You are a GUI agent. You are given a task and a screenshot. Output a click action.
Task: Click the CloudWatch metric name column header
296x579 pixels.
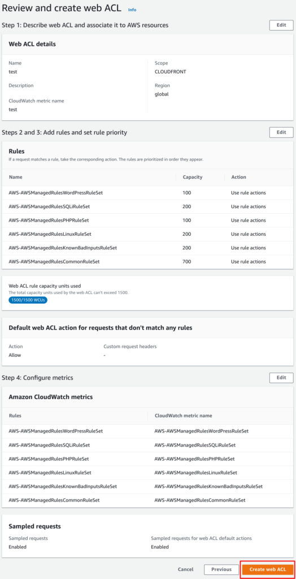point(183,416)
